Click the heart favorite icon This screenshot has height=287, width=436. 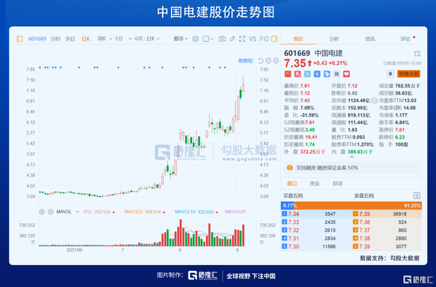click(x=346, y=74)
